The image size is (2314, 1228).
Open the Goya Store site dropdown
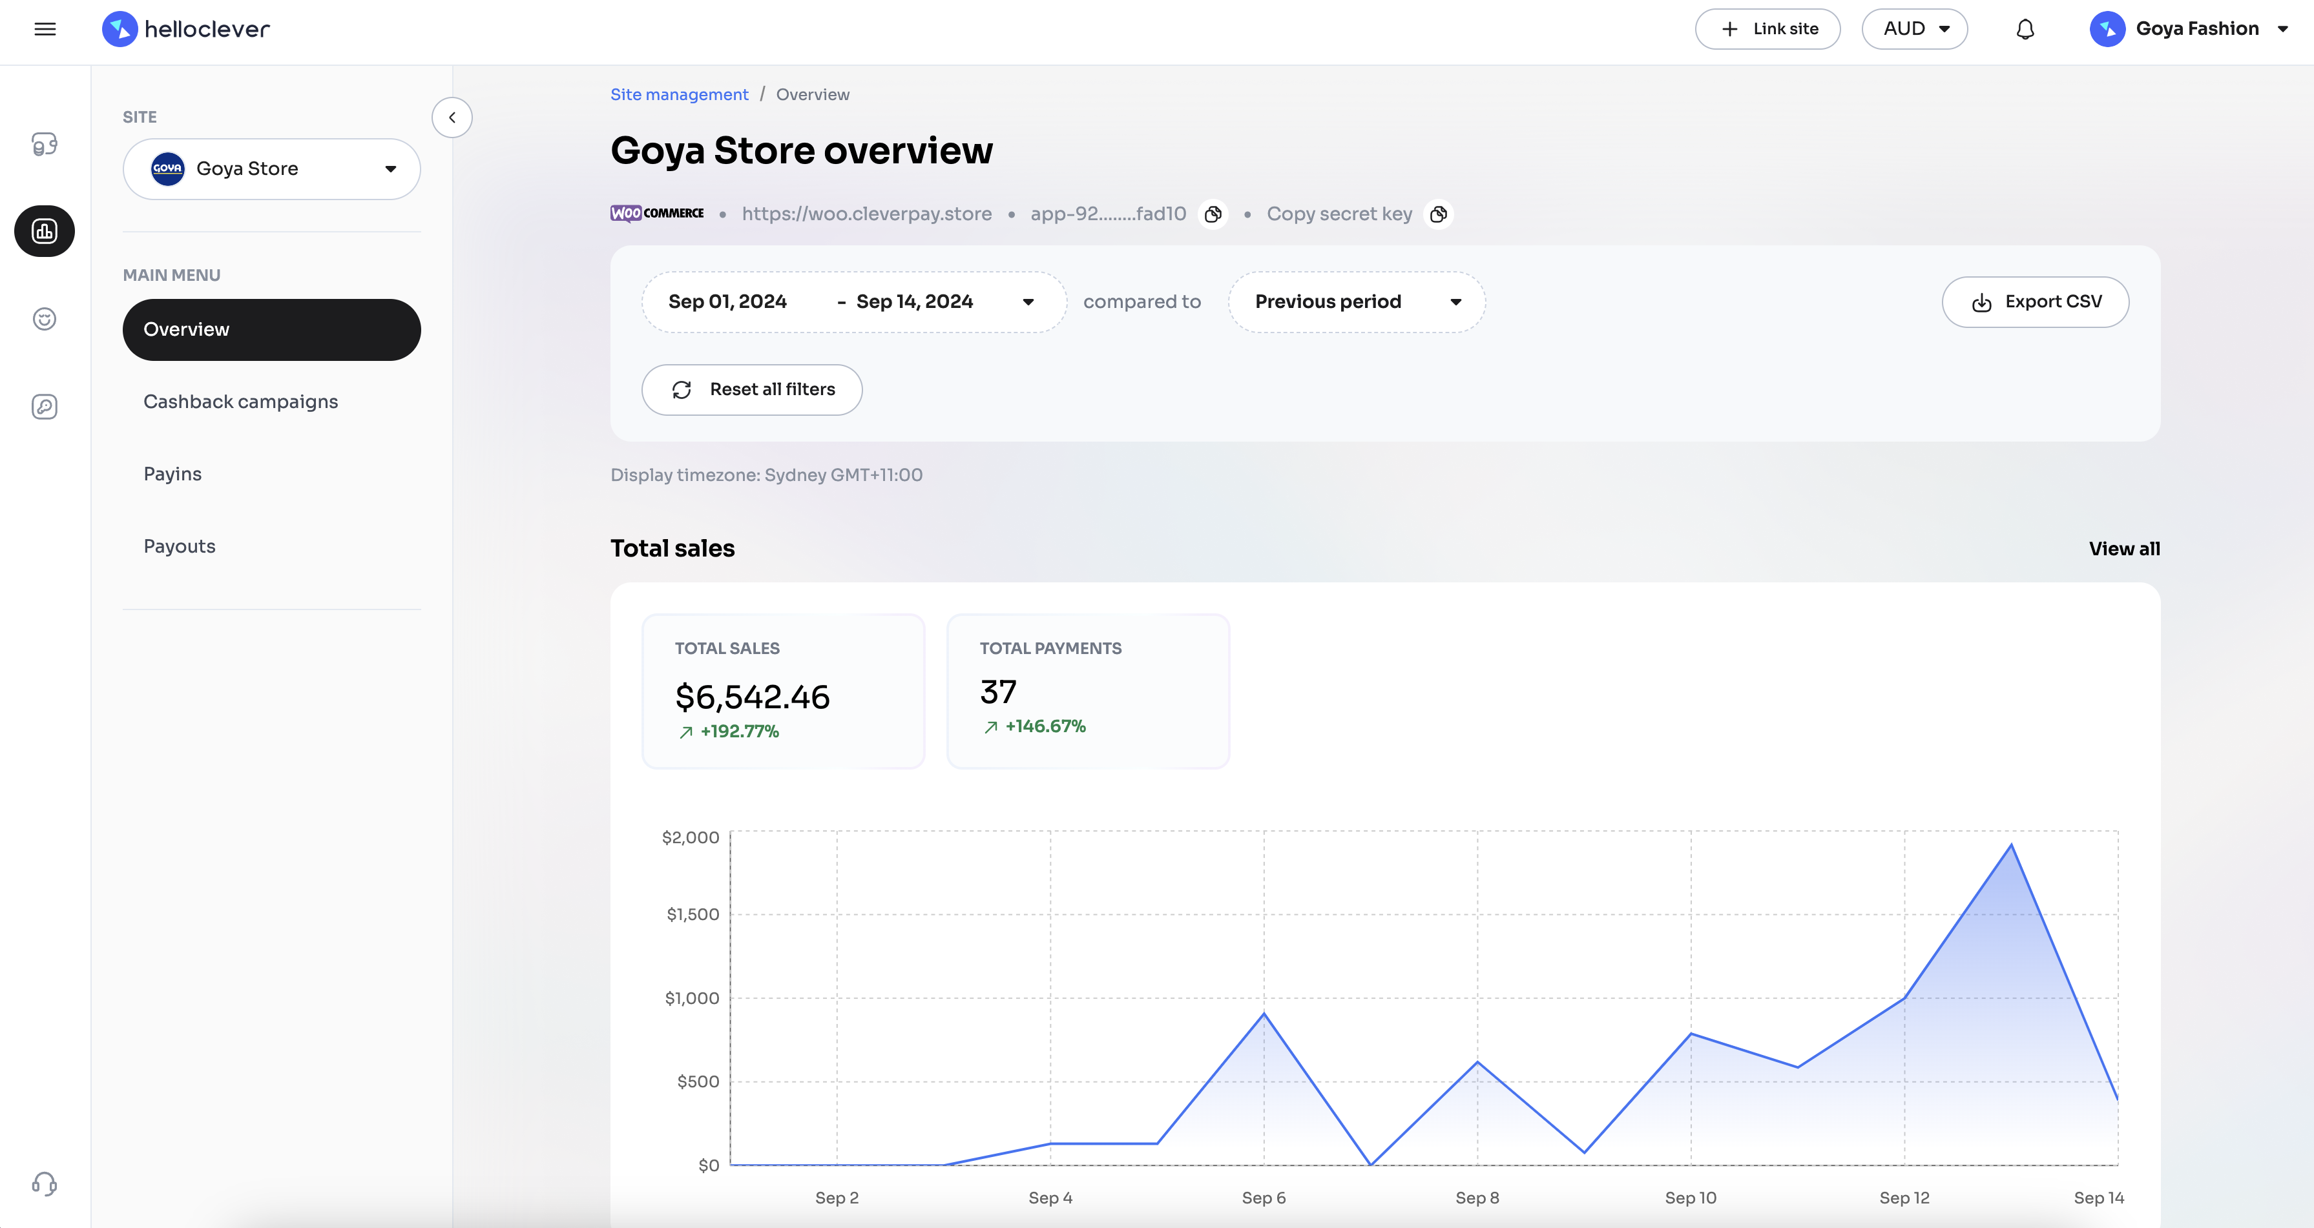click(x=271, y=169)
